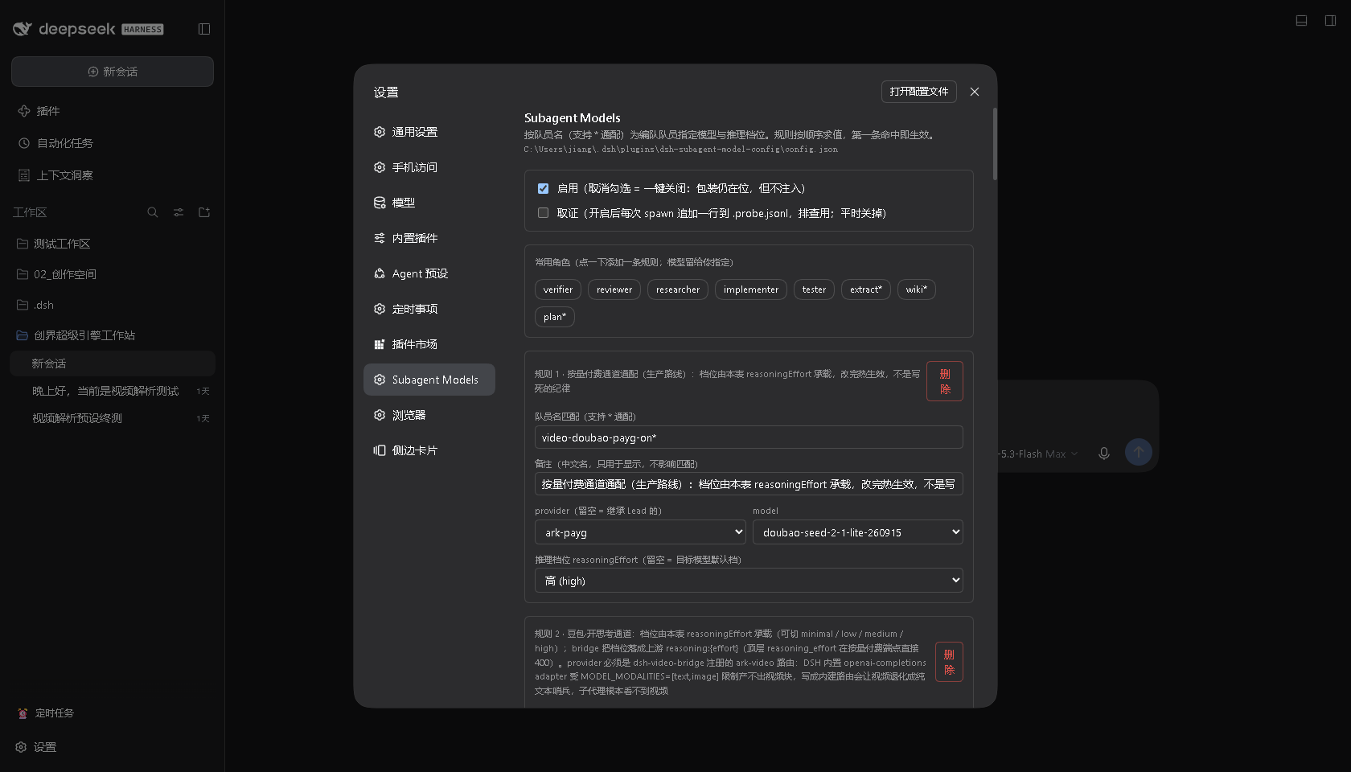The height and width of the screenshot is (772, 1351).
Task: Click the database icon next to 模型
Action: click(x=380, y=203)
